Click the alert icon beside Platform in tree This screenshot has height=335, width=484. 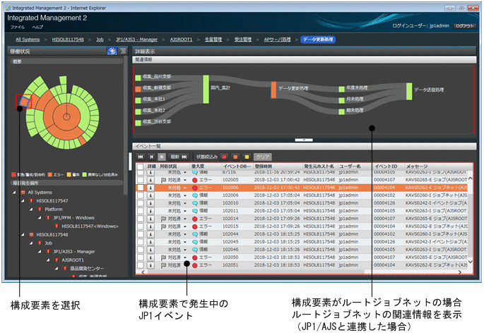click(x=40, y=209)
